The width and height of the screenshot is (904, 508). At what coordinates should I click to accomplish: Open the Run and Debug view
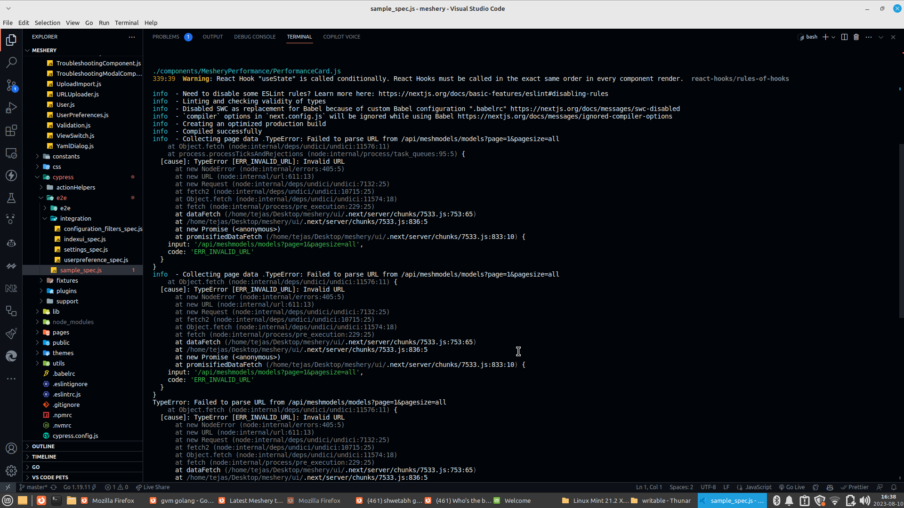[x=11, y=108]
